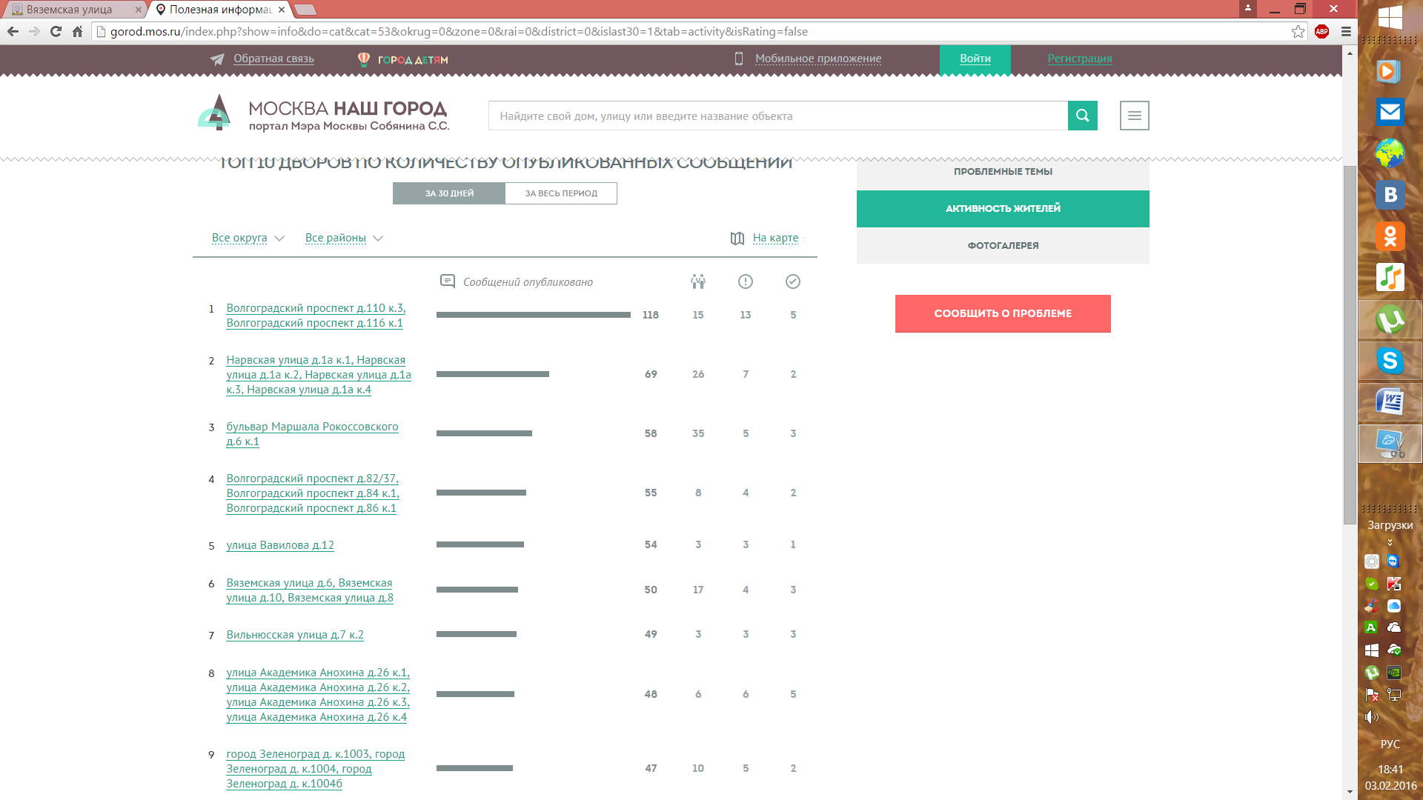Open Skype from the taskbar
This screenshot has height=800, width=1423.
click(1390, 361)
